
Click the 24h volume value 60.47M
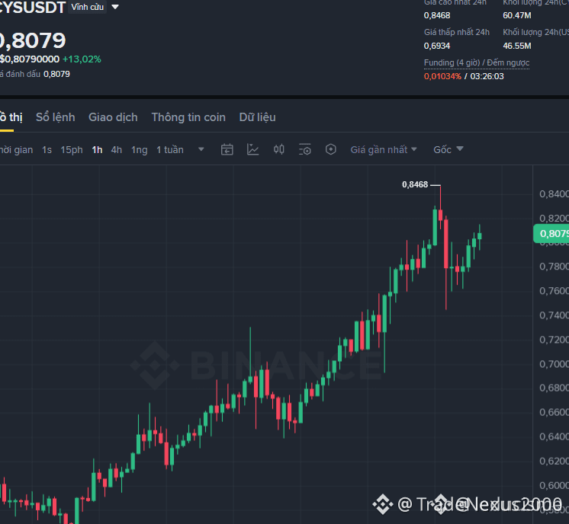coord(516,15)
